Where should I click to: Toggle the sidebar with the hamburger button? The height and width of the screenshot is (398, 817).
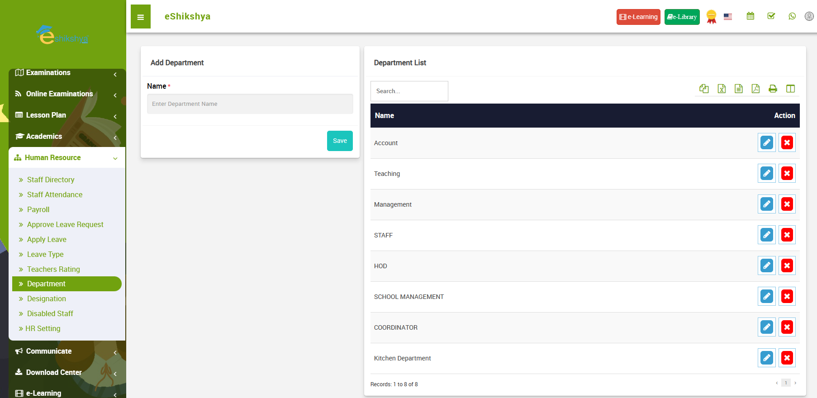pos(141,17)
